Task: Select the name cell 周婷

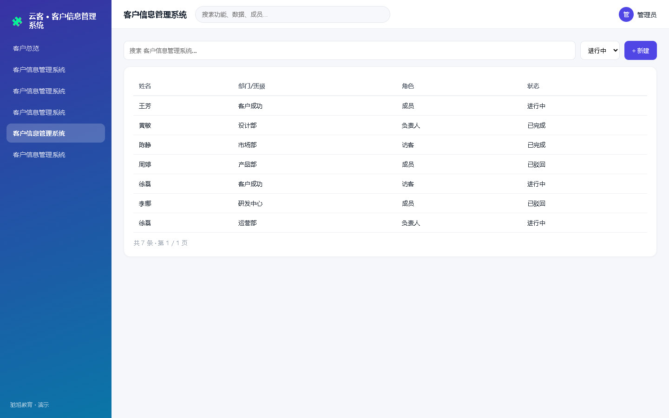Action: (x=145, y=164)
